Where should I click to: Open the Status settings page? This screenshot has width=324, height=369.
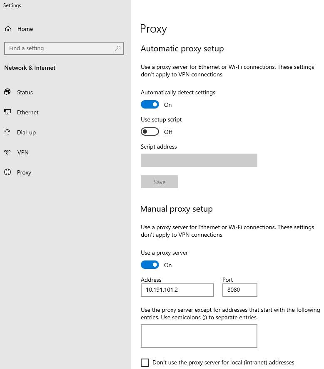coord(25,92)
